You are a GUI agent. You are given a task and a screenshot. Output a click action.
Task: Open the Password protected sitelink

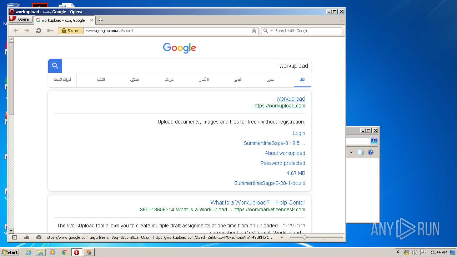(x=283, y=163)
